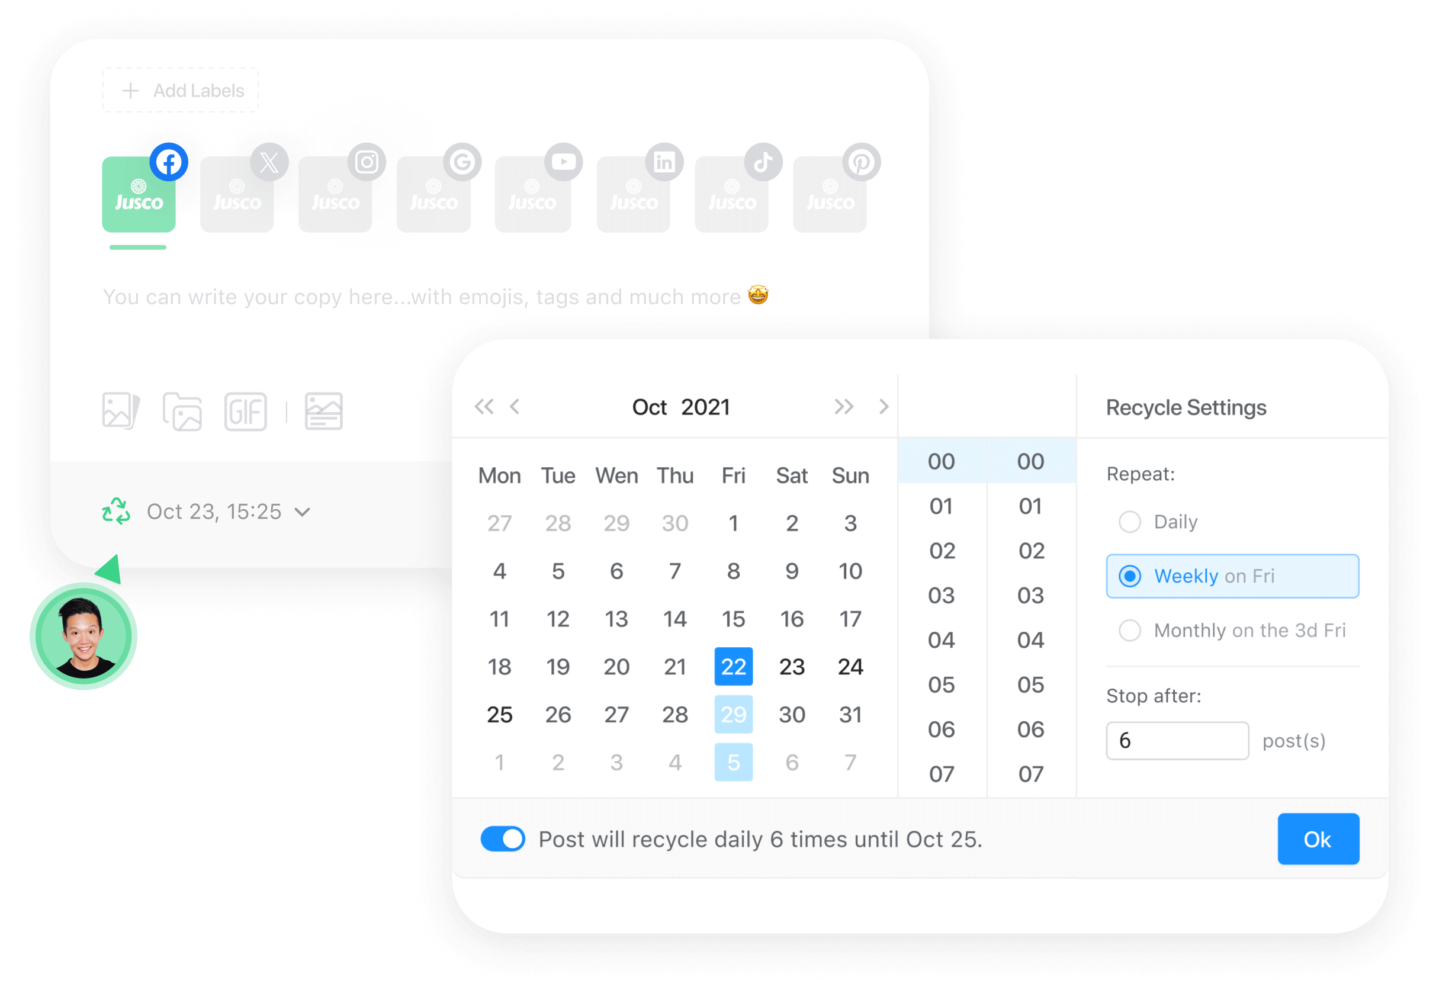This screenshot has width=1436, height=990.
Task: Enable the post recycle toggle
Action: [x=504, y=840]
